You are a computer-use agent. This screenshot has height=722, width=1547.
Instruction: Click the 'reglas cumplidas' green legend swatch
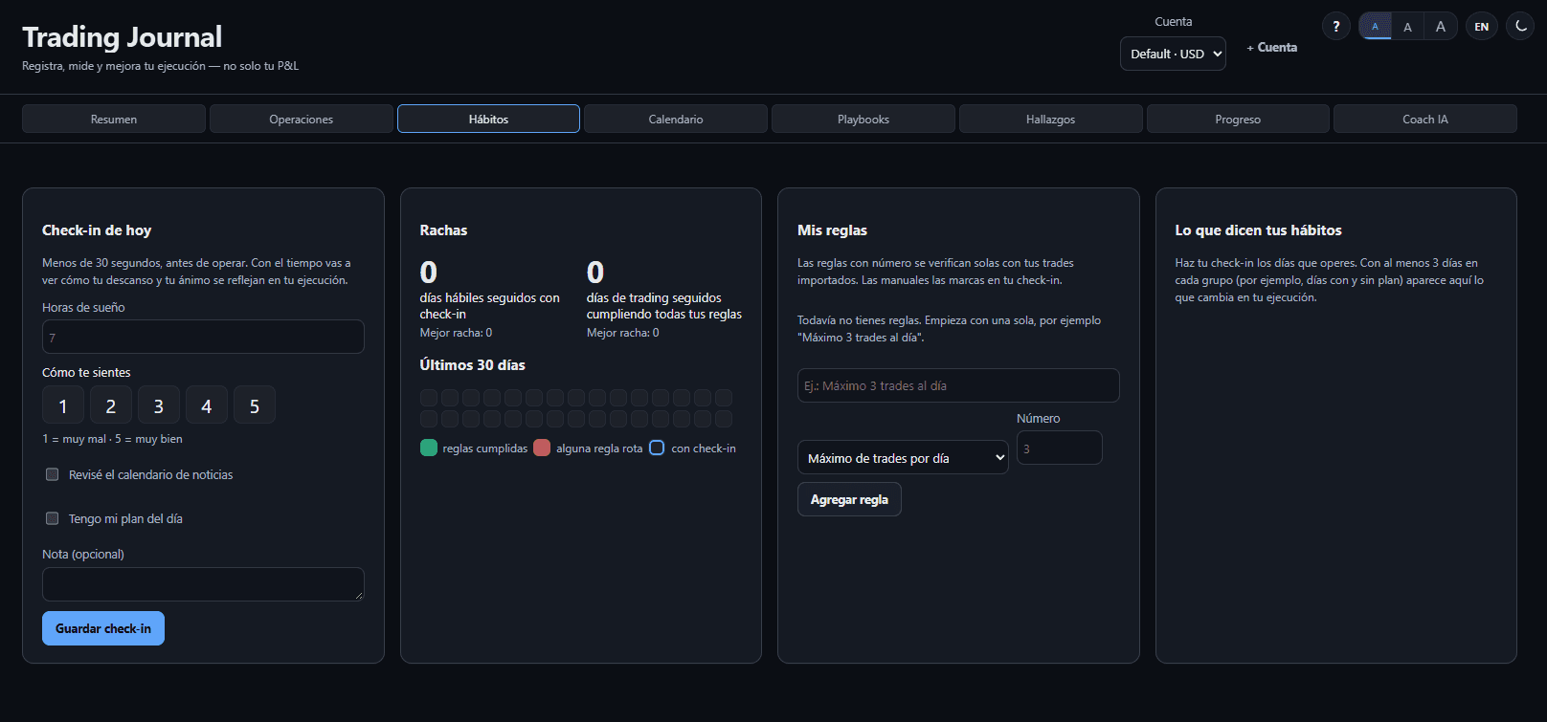(429, 448)
